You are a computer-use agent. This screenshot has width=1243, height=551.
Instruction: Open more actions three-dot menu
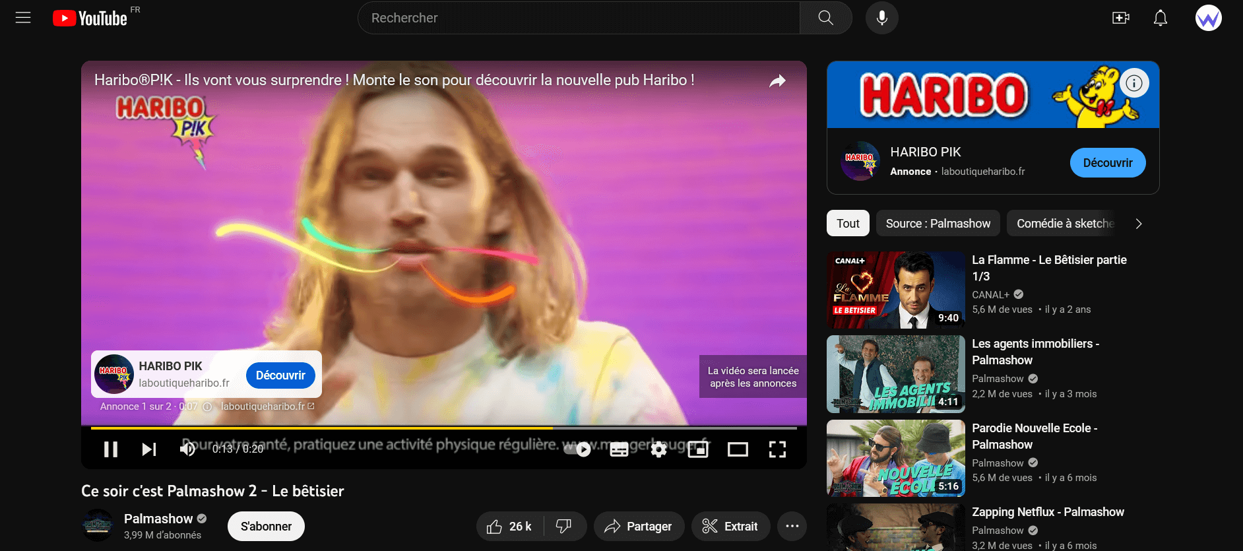point(792,526)
